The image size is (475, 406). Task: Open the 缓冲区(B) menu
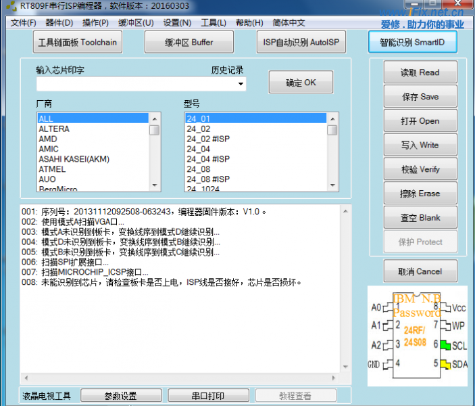(x=136, y=22)
